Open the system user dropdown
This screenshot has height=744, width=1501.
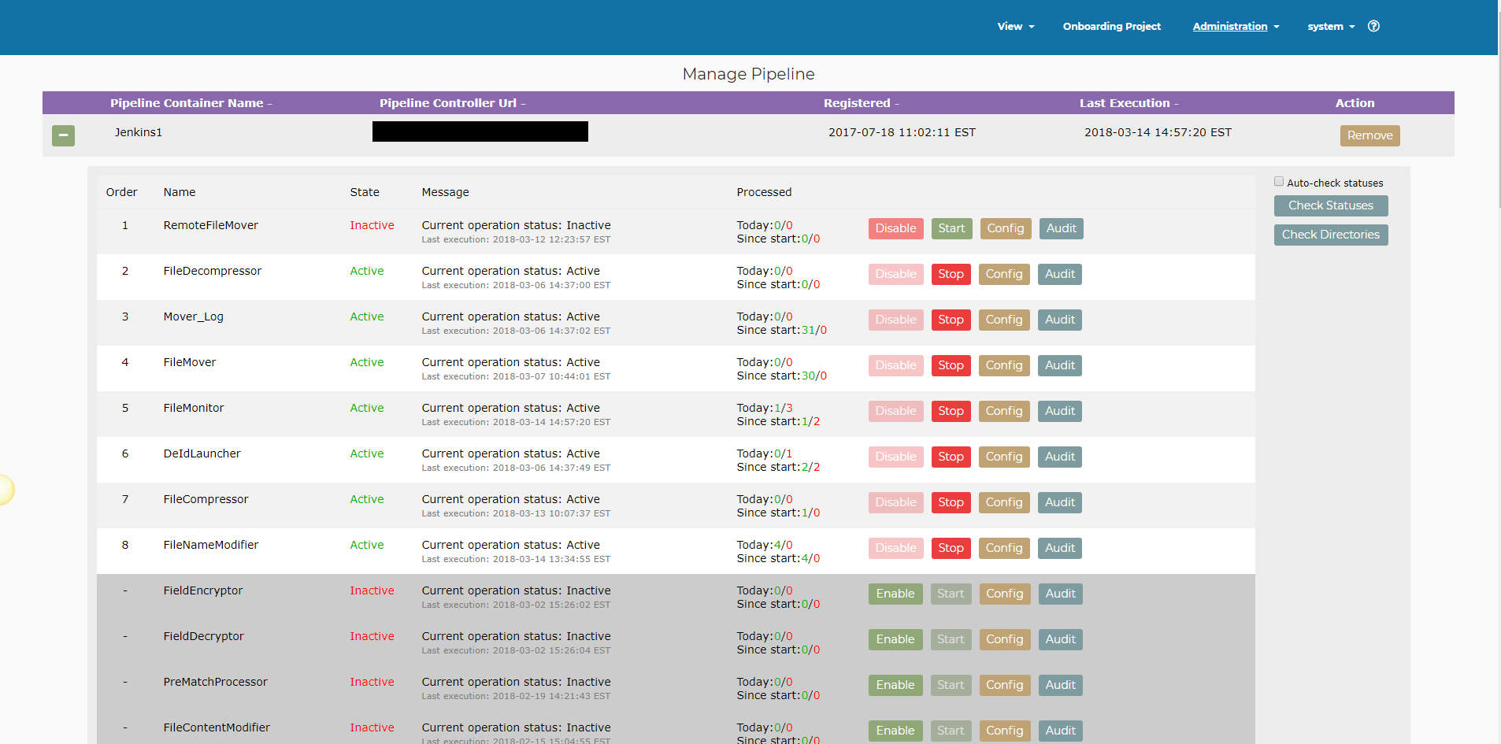pos(1330,26)
